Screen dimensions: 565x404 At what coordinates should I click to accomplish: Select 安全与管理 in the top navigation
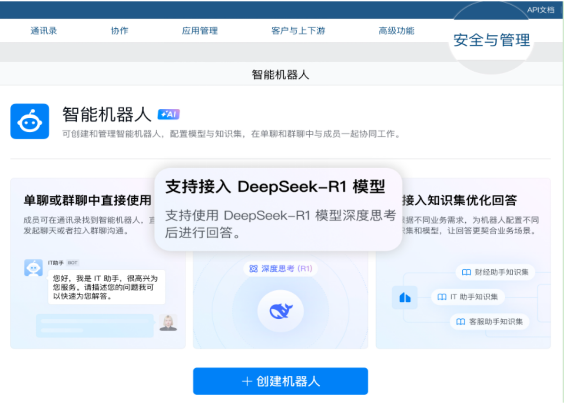(x=492, y=40)
